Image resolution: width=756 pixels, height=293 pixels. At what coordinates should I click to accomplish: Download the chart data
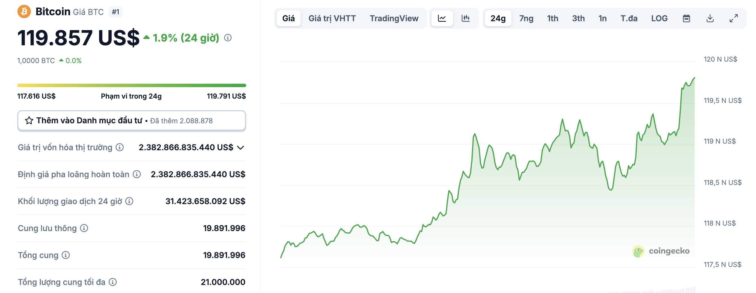click(710, 18)
